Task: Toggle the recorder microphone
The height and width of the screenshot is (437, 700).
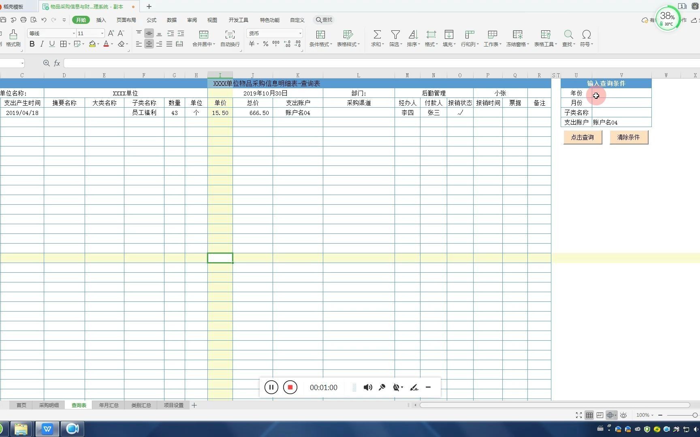Action: click(382, 387)
